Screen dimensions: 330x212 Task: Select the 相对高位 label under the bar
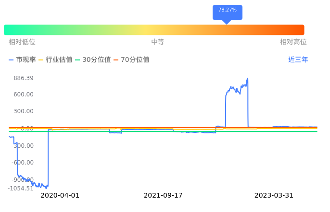coord(293,42)
